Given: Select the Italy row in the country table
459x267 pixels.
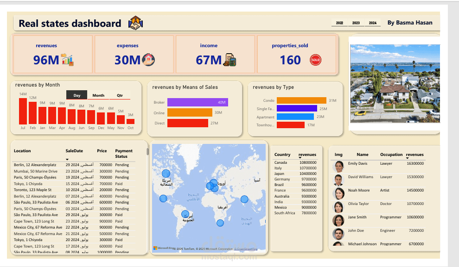Looking at the screenshot, I should point(295,168).
